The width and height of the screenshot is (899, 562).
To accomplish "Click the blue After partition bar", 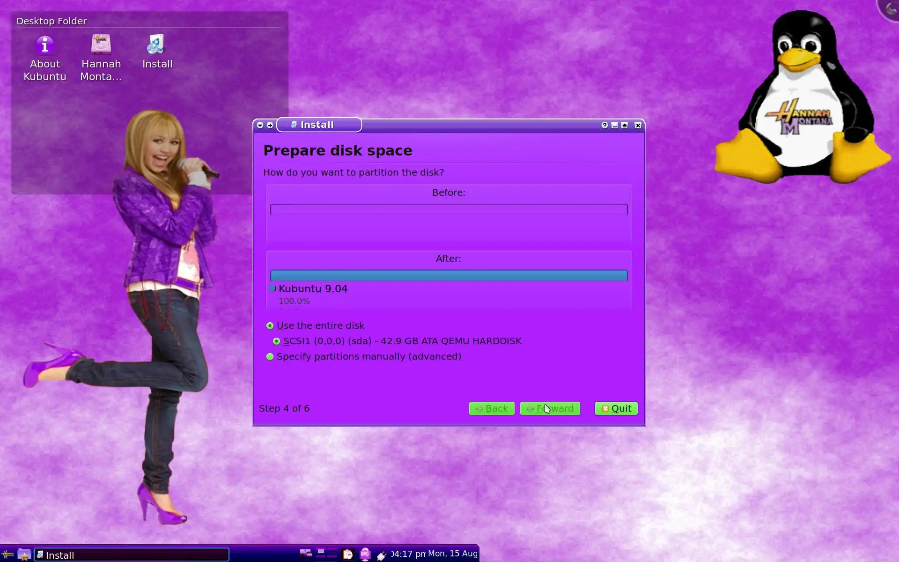I will click(448, 275).
